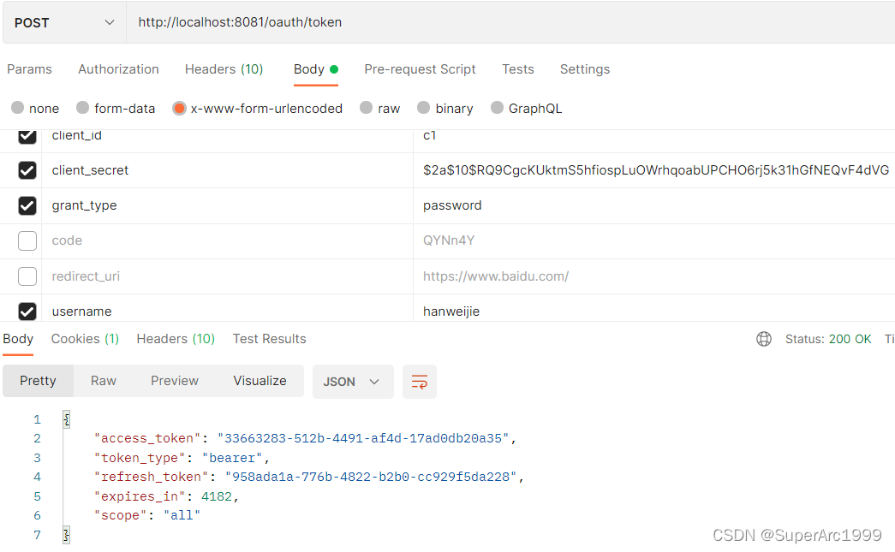Screen dimensions: 895x552
Task: Uncheck the username checkbox
Action: 27,312
